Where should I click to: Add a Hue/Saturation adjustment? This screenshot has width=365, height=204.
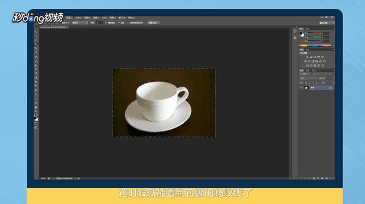[x=305, y=62]
